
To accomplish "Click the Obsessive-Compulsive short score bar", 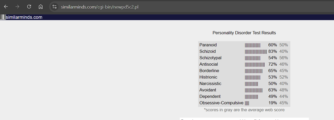I will click(x=247, y=103).
